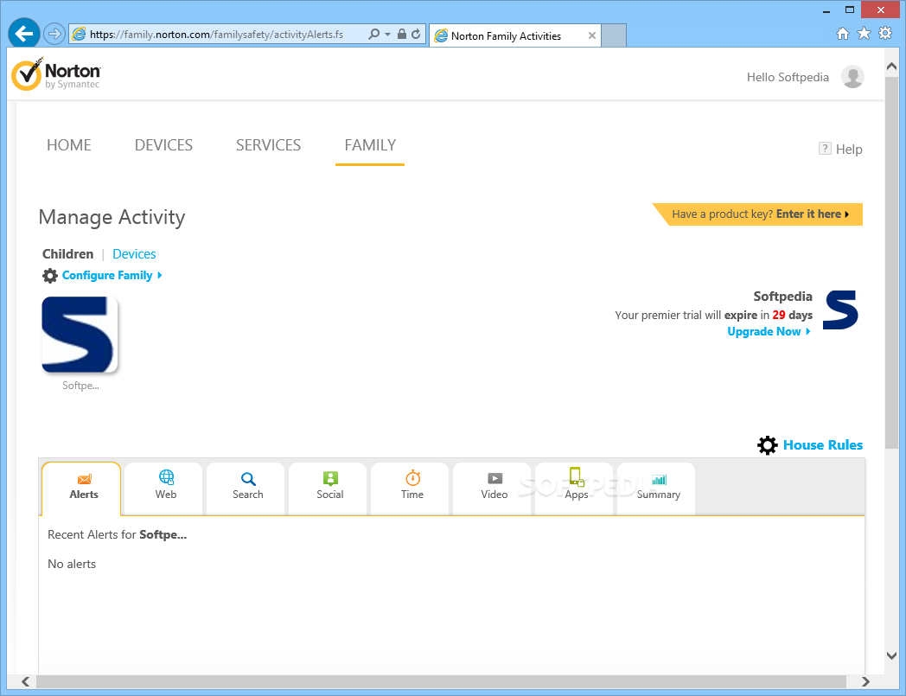Go to HOME navigation item
Image resolution: width=906 pixels, height=696 pixels.
point(69,145)
